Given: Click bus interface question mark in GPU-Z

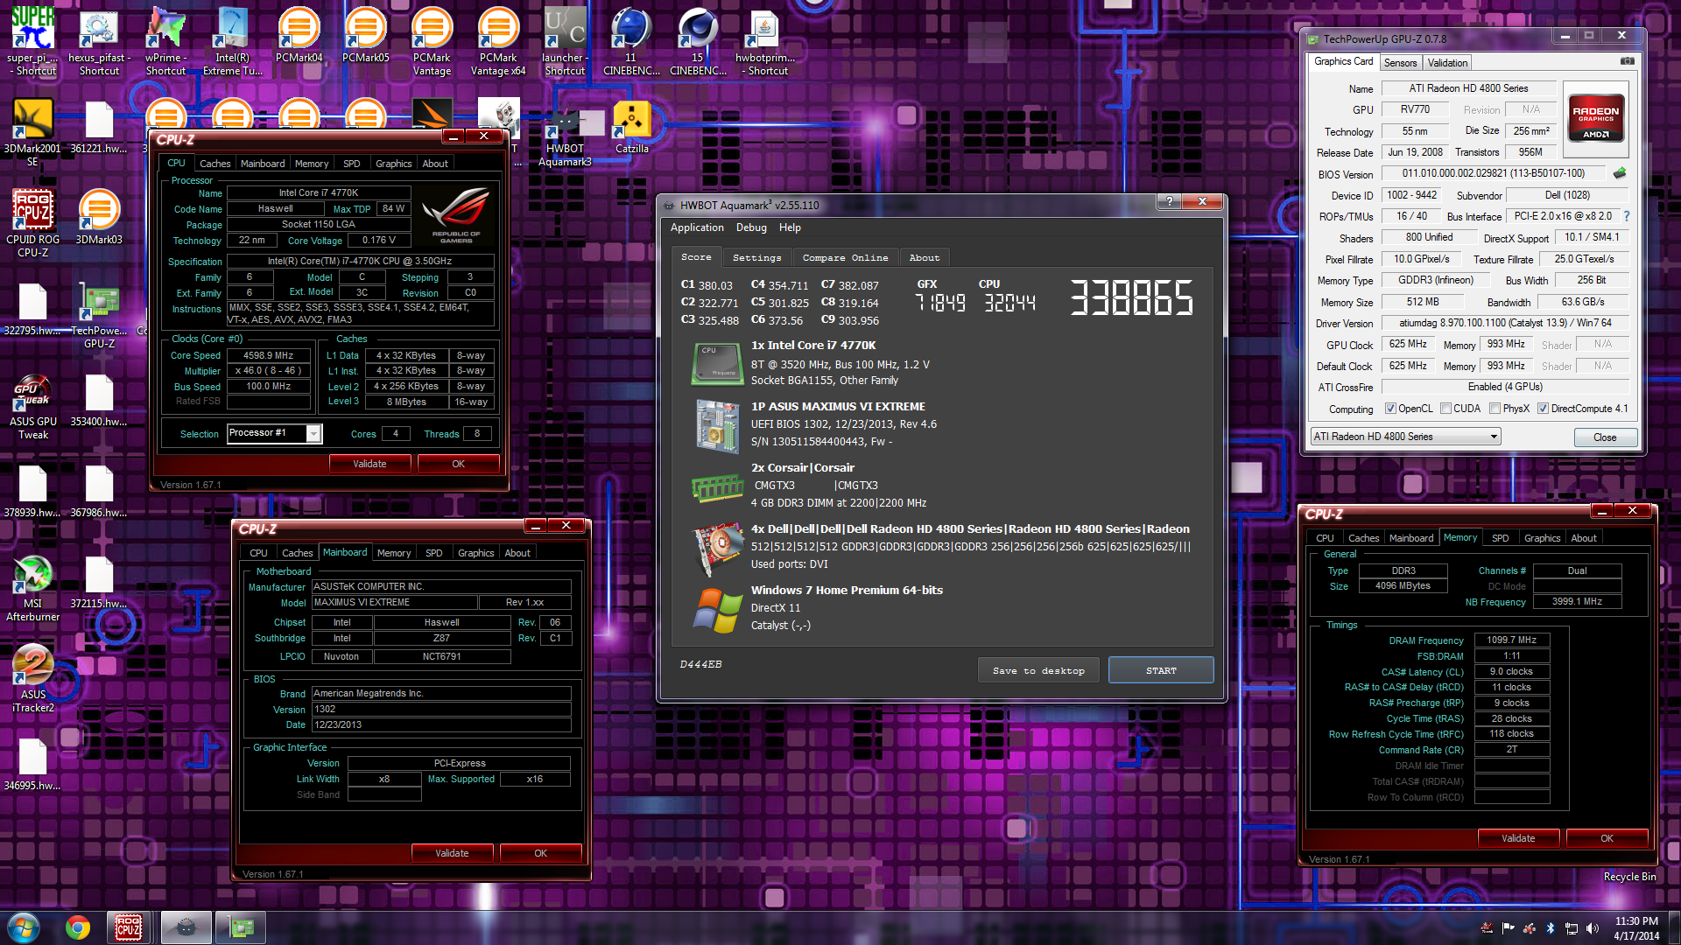Looking at the screenshot, I should click(1627, 216).
